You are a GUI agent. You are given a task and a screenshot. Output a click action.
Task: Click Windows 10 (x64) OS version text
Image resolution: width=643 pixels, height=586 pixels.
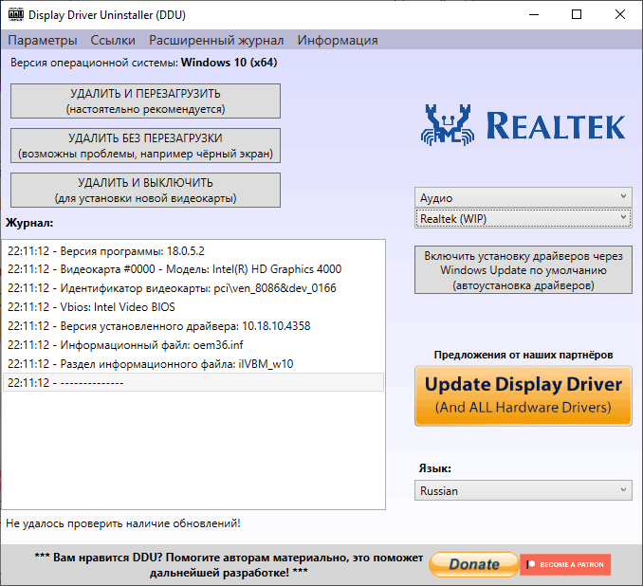[230, 63]
